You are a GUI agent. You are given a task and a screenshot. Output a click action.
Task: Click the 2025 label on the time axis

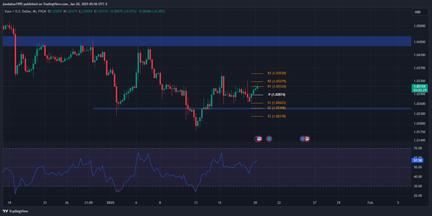(x=111, y=203)
